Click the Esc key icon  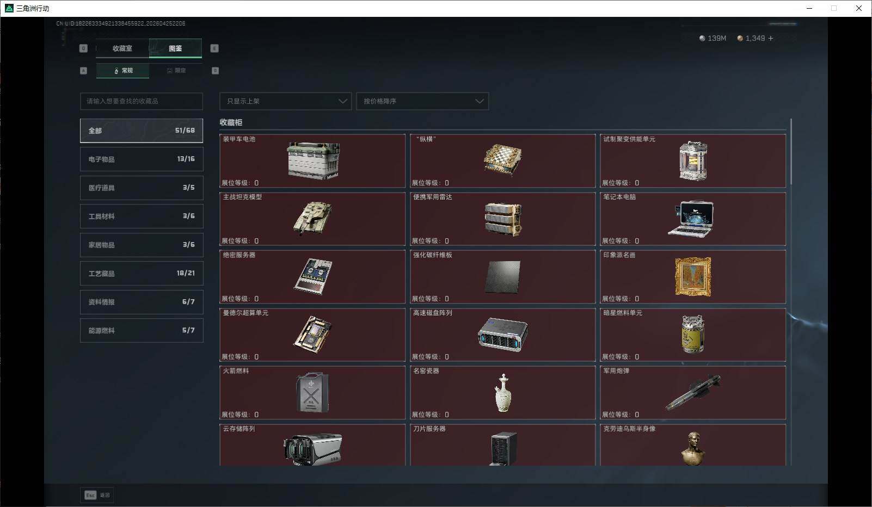(x=90, y=495)
